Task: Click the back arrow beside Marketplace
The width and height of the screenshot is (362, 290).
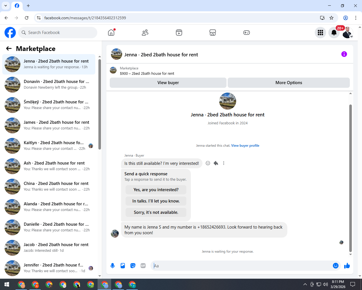Action: pyautogui.click(x=9, y=48)
